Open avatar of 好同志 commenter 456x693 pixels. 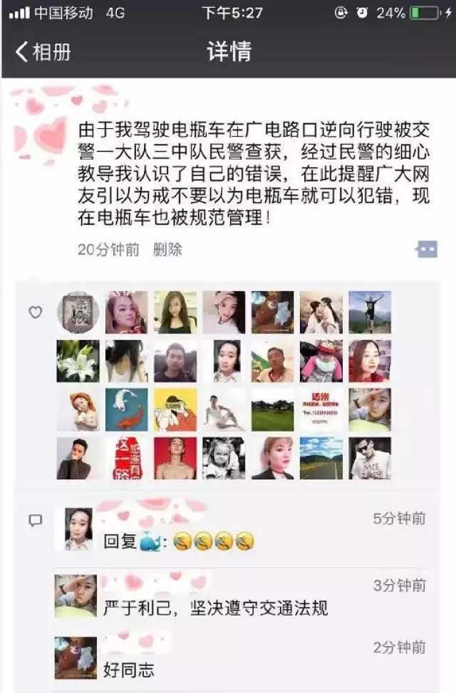click(76, 657)
